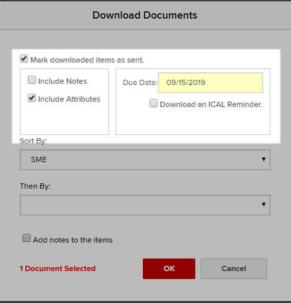
Task: Click the arrow on the Then By dropdown
Action: [264, 205]
